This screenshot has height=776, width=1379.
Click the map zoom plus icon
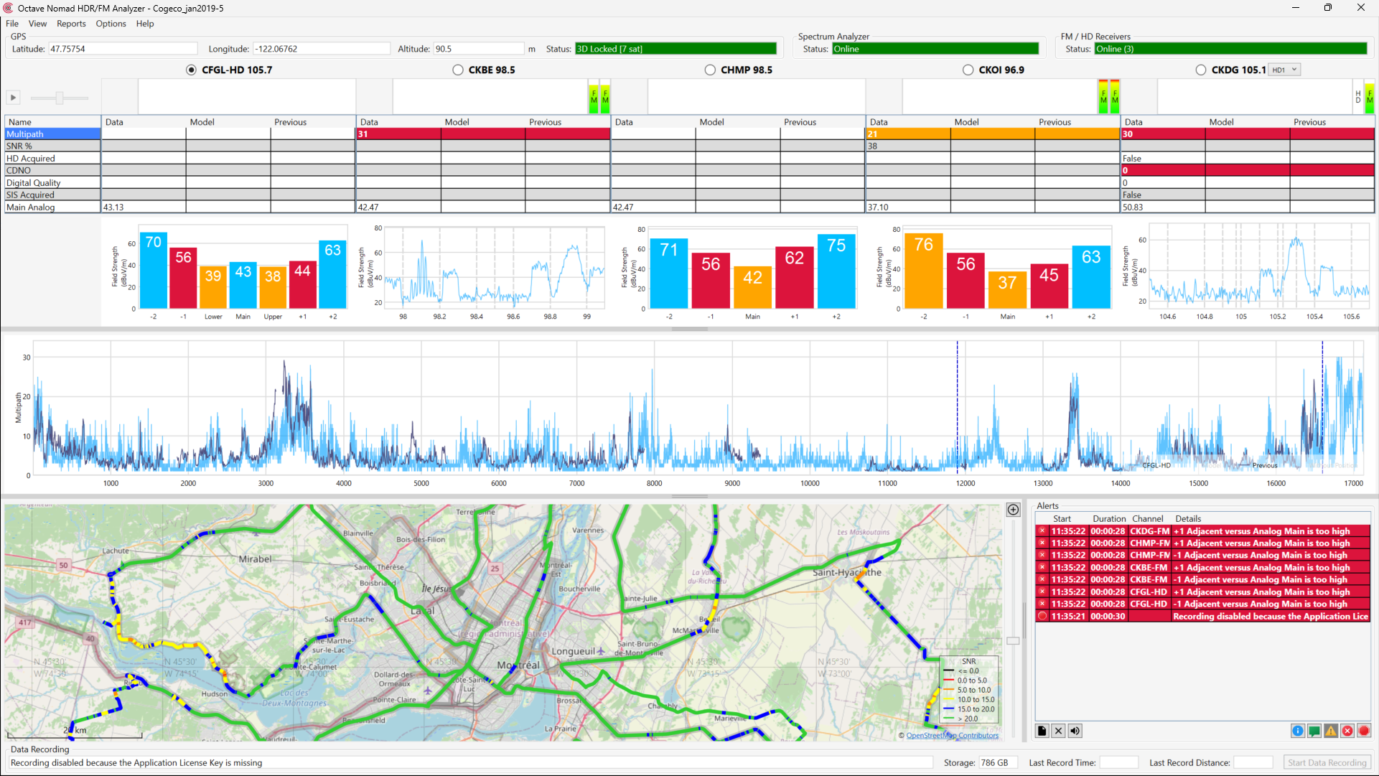pyautogui.click(x=1013, y=510)
